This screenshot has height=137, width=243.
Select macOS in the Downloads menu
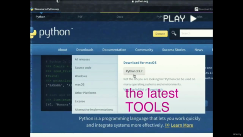(95, 84)
